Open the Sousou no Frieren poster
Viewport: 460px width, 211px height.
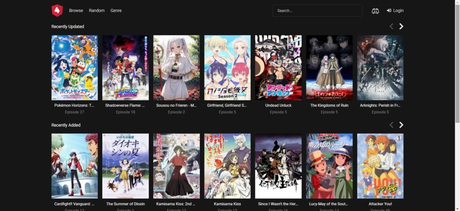pyautogui.click(x=176, y=68)
